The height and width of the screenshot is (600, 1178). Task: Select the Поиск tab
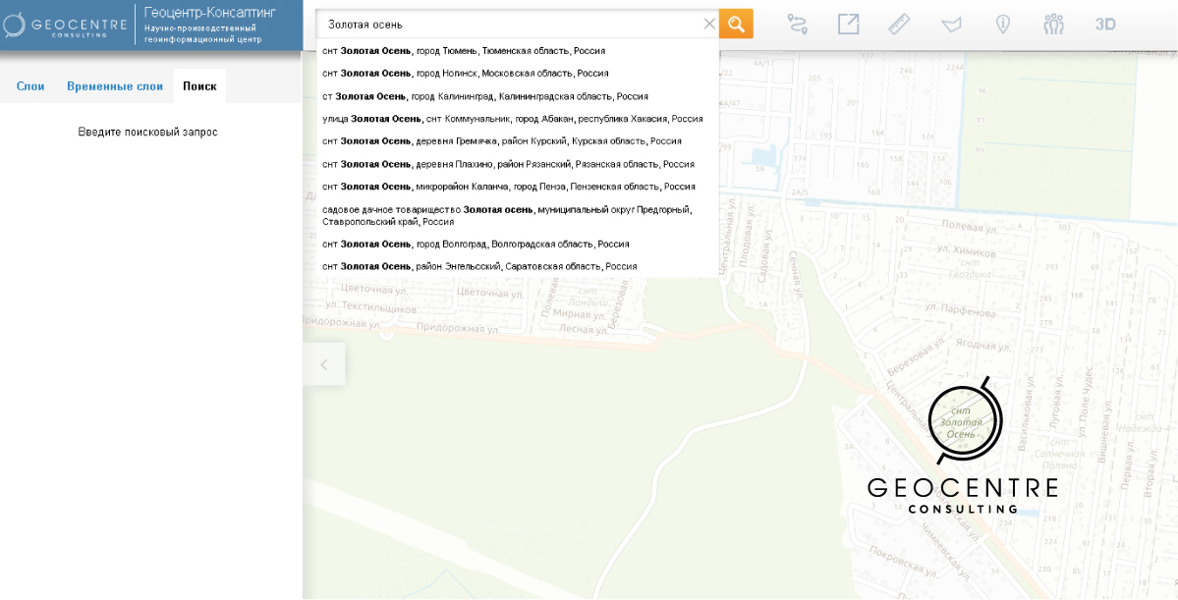199,86
